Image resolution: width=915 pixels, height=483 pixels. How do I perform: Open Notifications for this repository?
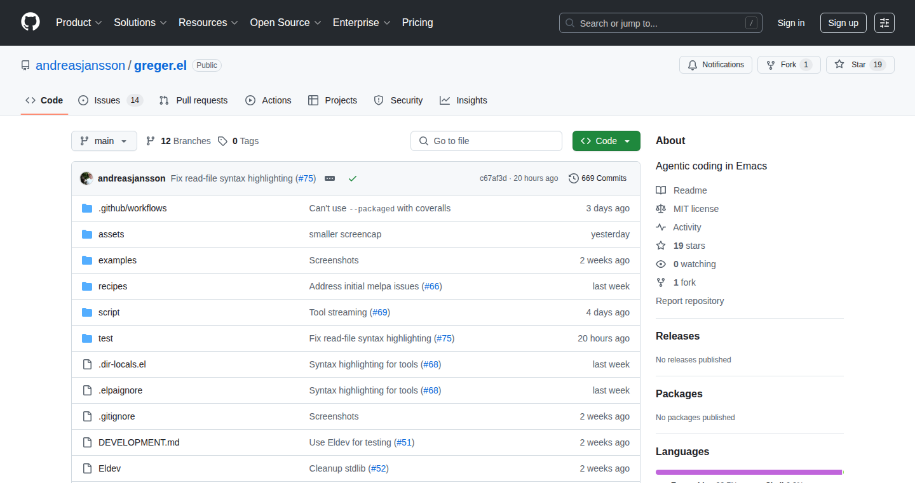coord(716,65)
